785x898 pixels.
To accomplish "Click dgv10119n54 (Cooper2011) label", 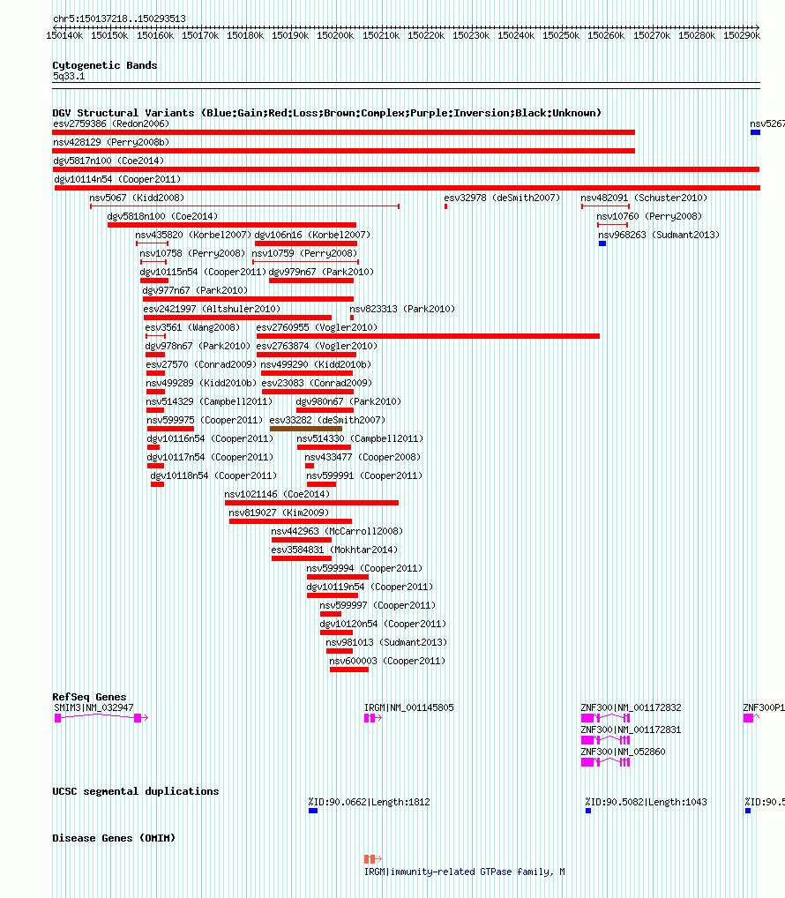I will coord(370,587).
